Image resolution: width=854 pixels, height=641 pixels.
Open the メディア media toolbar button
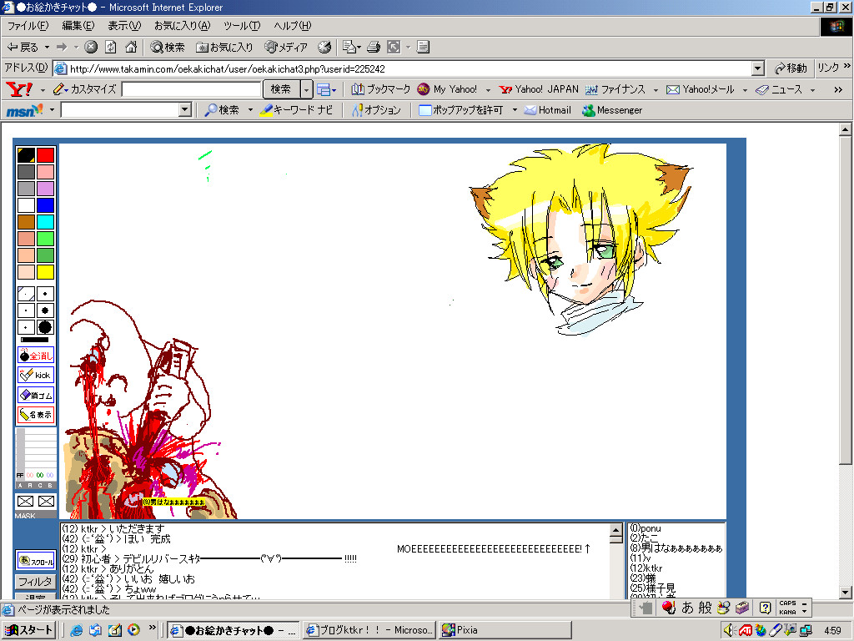[x=286, y=48]
